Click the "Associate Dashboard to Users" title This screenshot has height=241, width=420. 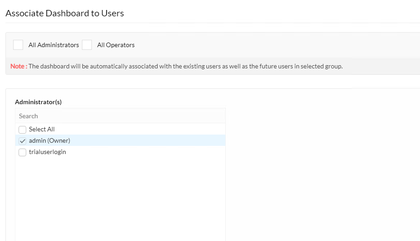click(65, 13)
